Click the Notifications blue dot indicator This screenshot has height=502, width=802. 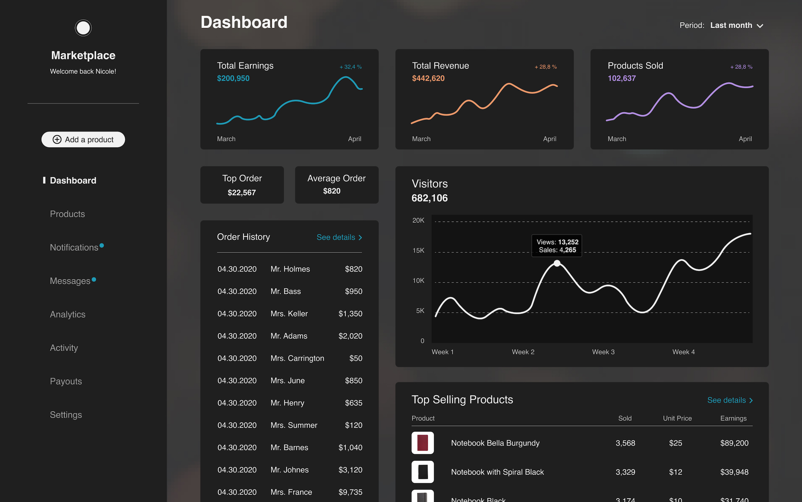(x=102, y=245)
